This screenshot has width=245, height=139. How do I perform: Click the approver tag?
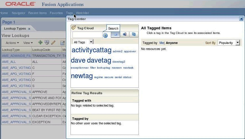[x=130, y=51]
